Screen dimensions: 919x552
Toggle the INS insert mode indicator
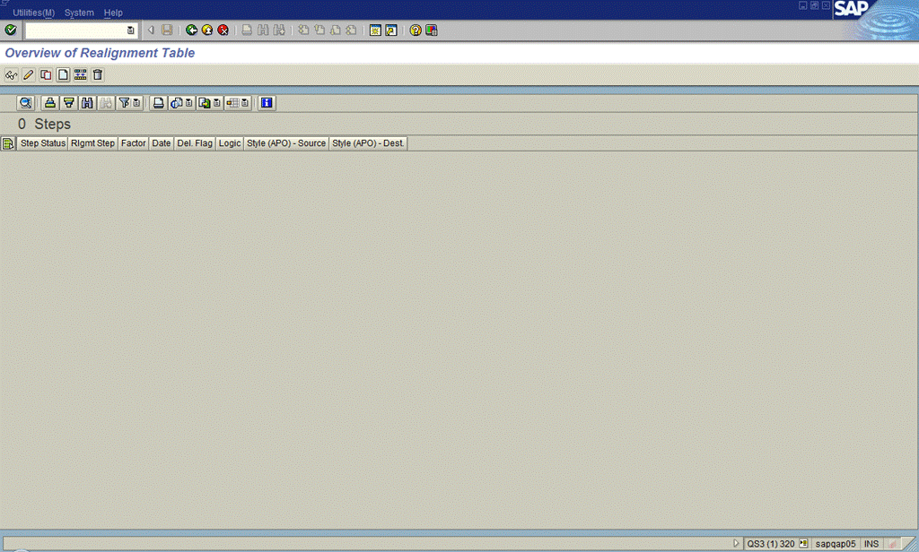coord(871,544)
